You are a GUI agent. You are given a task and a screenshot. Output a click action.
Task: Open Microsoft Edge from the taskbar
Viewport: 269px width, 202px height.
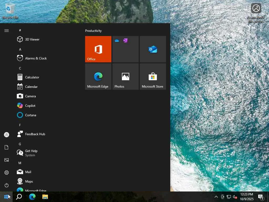coord(32,197)
